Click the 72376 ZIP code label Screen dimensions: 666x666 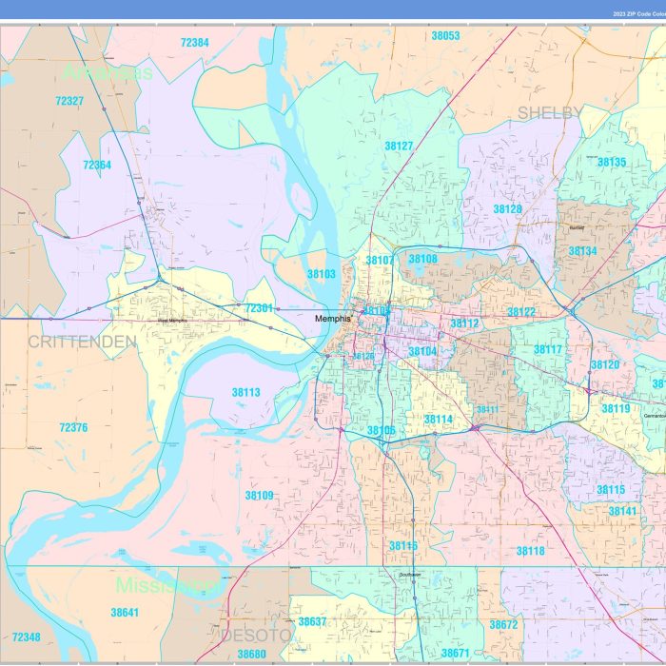click(x=74, y=428)
